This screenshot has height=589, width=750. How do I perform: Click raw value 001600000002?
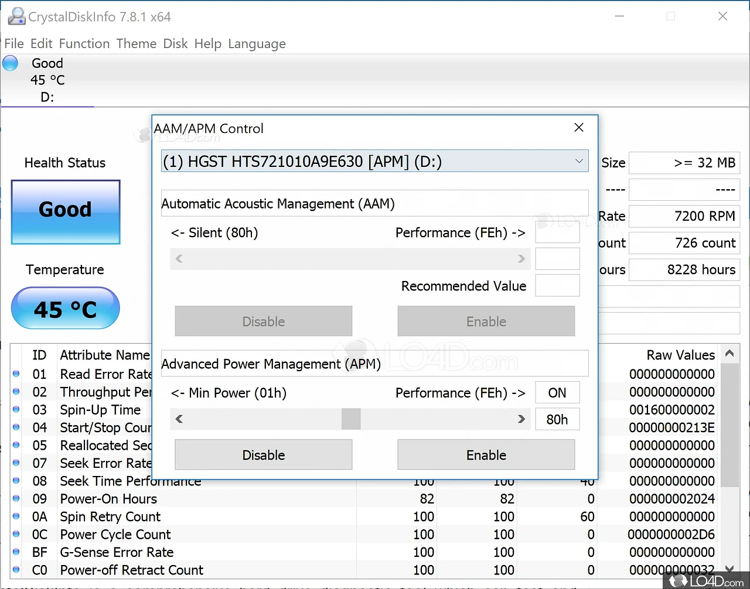click(x=672, y=410)
